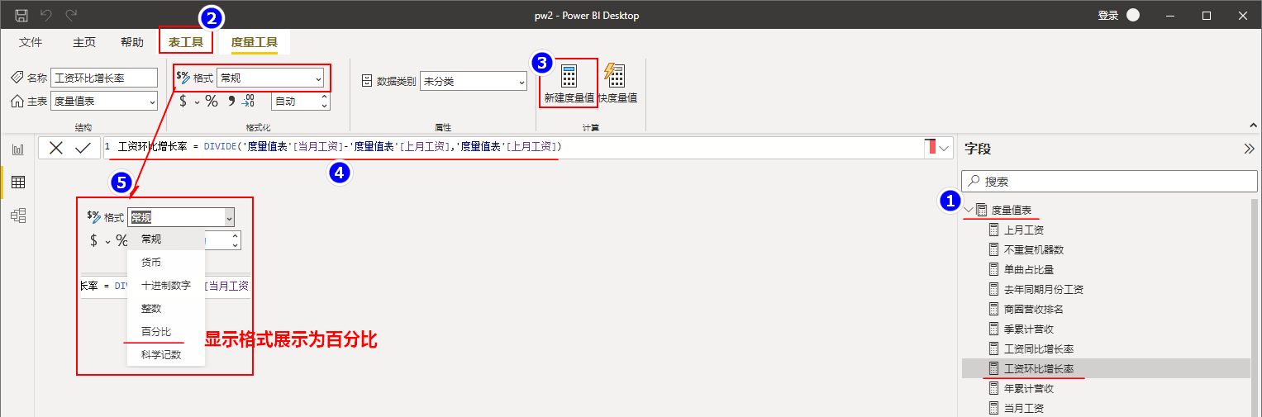Click inside the DAX formula text
1262x417 pixels.
pos(340,147)
